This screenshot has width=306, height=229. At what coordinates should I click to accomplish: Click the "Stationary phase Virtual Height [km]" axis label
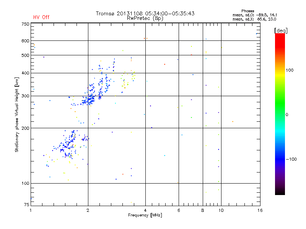coord(17,114)
